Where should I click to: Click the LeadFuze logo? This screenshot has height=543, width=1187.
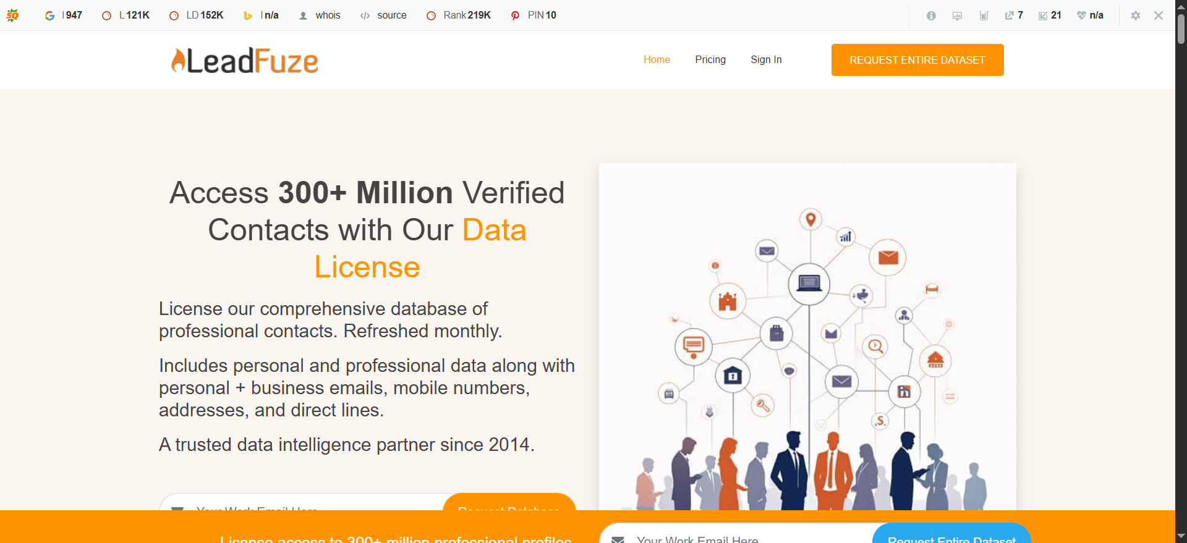(x=244, y=61)
